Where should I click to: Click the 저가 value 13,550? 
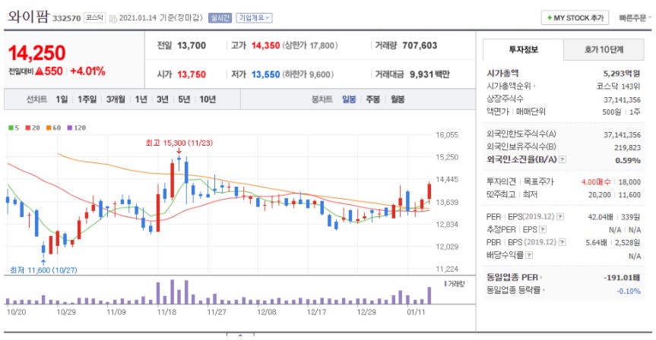point(265,74)
